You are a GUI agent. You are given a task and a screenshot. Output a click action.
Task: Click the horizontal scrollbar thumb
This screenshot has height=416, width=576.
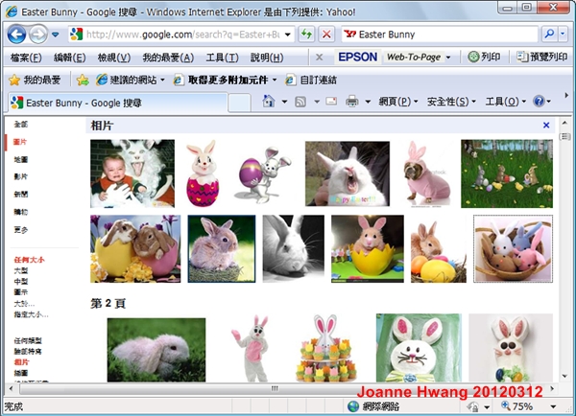point(275,388)
